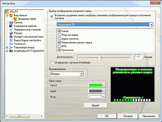Click the Предпросмотр каналов eye icon
The image size is (162, 122).
tap(11, 30)
